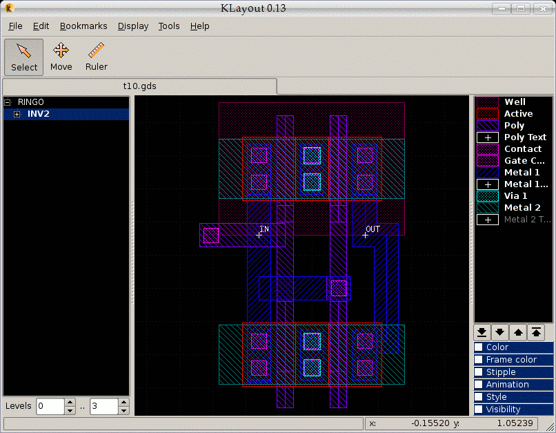Increase the first Levels spinbox value
Viewport: 556px width, 433px height.
70,402
